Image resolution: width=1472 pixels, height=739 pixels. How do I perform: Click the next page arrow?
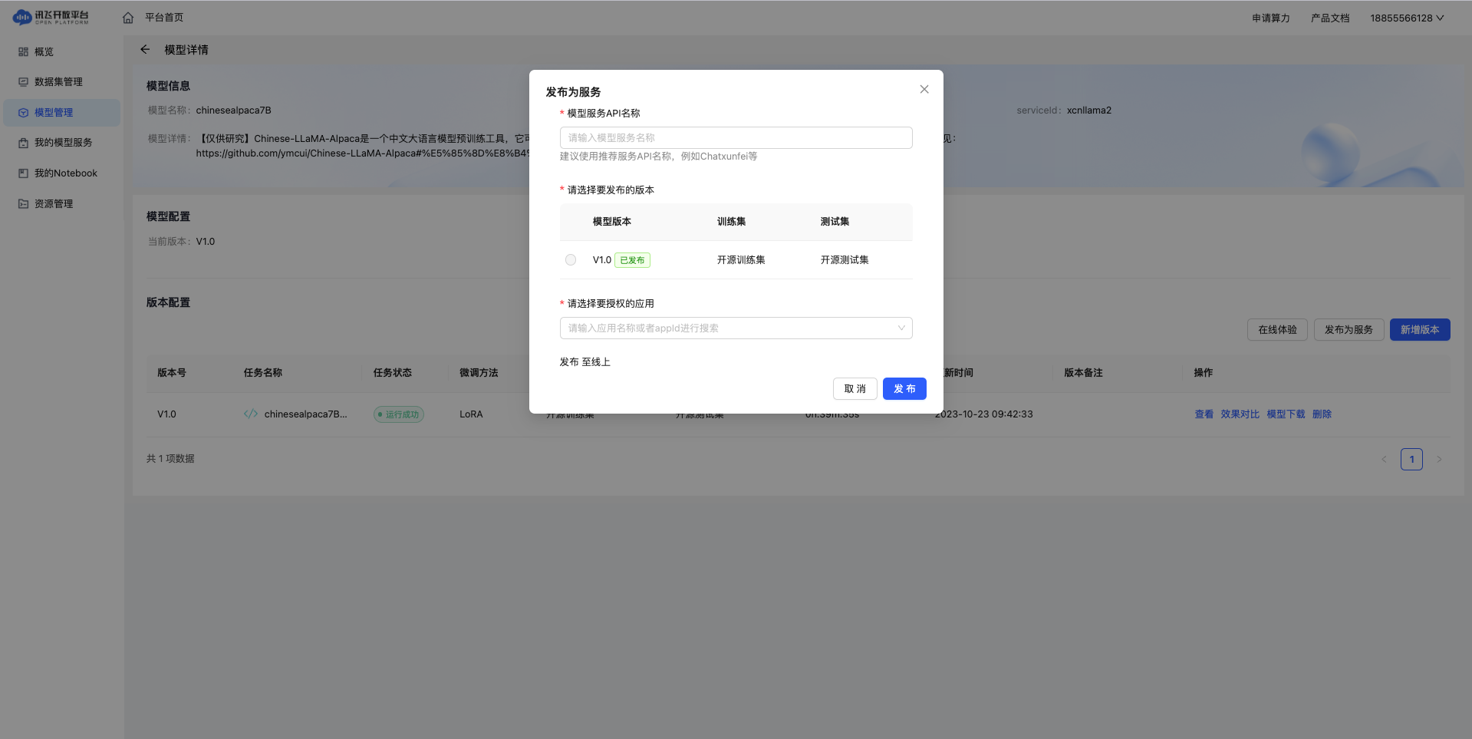[1439, 460]
